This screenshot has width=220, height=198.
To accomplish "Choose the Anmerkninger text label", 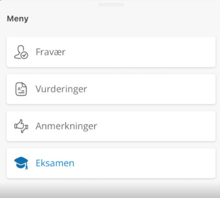I will (x=66, y=126).
